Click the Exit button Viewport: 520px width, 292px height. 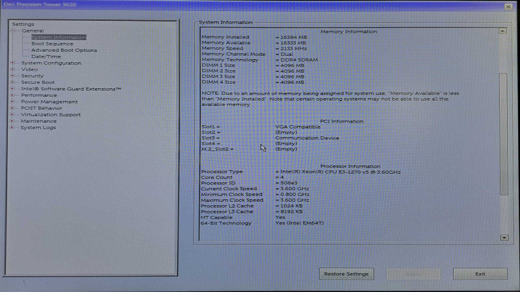click(480, 274)
